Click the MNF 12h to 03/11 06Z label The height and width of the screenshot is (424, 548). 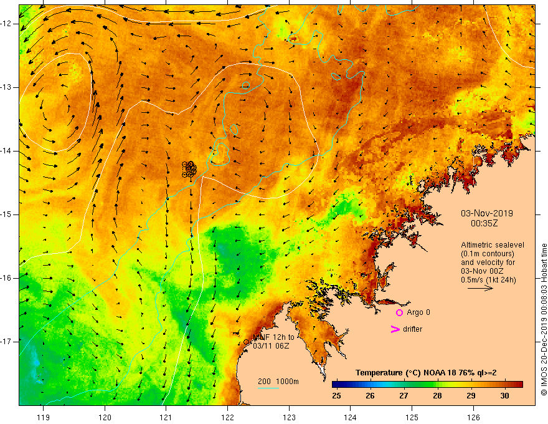click(273, 342)
